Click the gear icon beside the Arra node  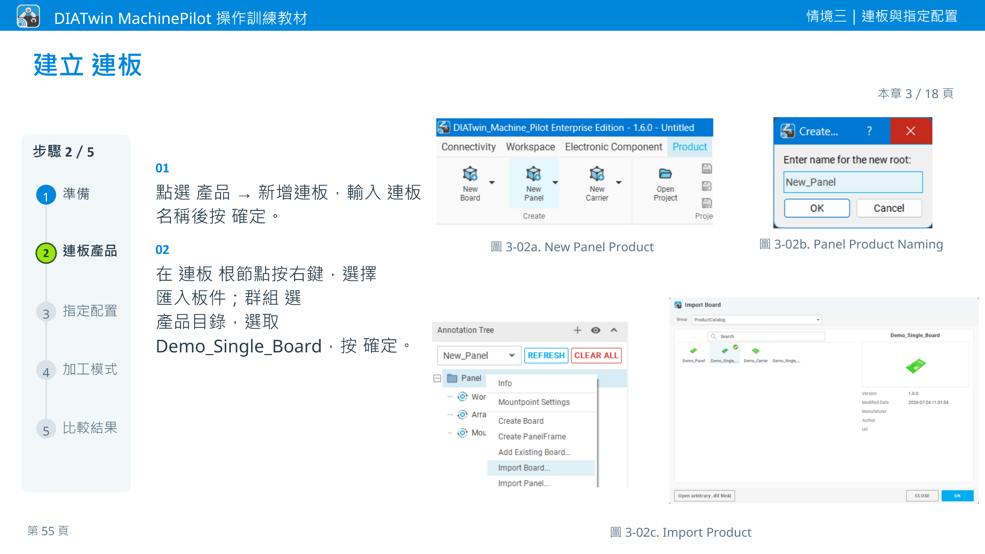(462, 414)
